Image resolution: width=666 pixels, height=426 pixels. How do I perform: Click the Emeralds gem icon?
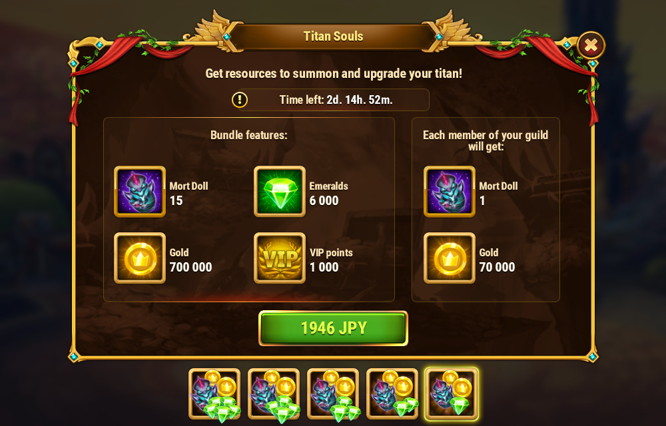click(280, 191)
